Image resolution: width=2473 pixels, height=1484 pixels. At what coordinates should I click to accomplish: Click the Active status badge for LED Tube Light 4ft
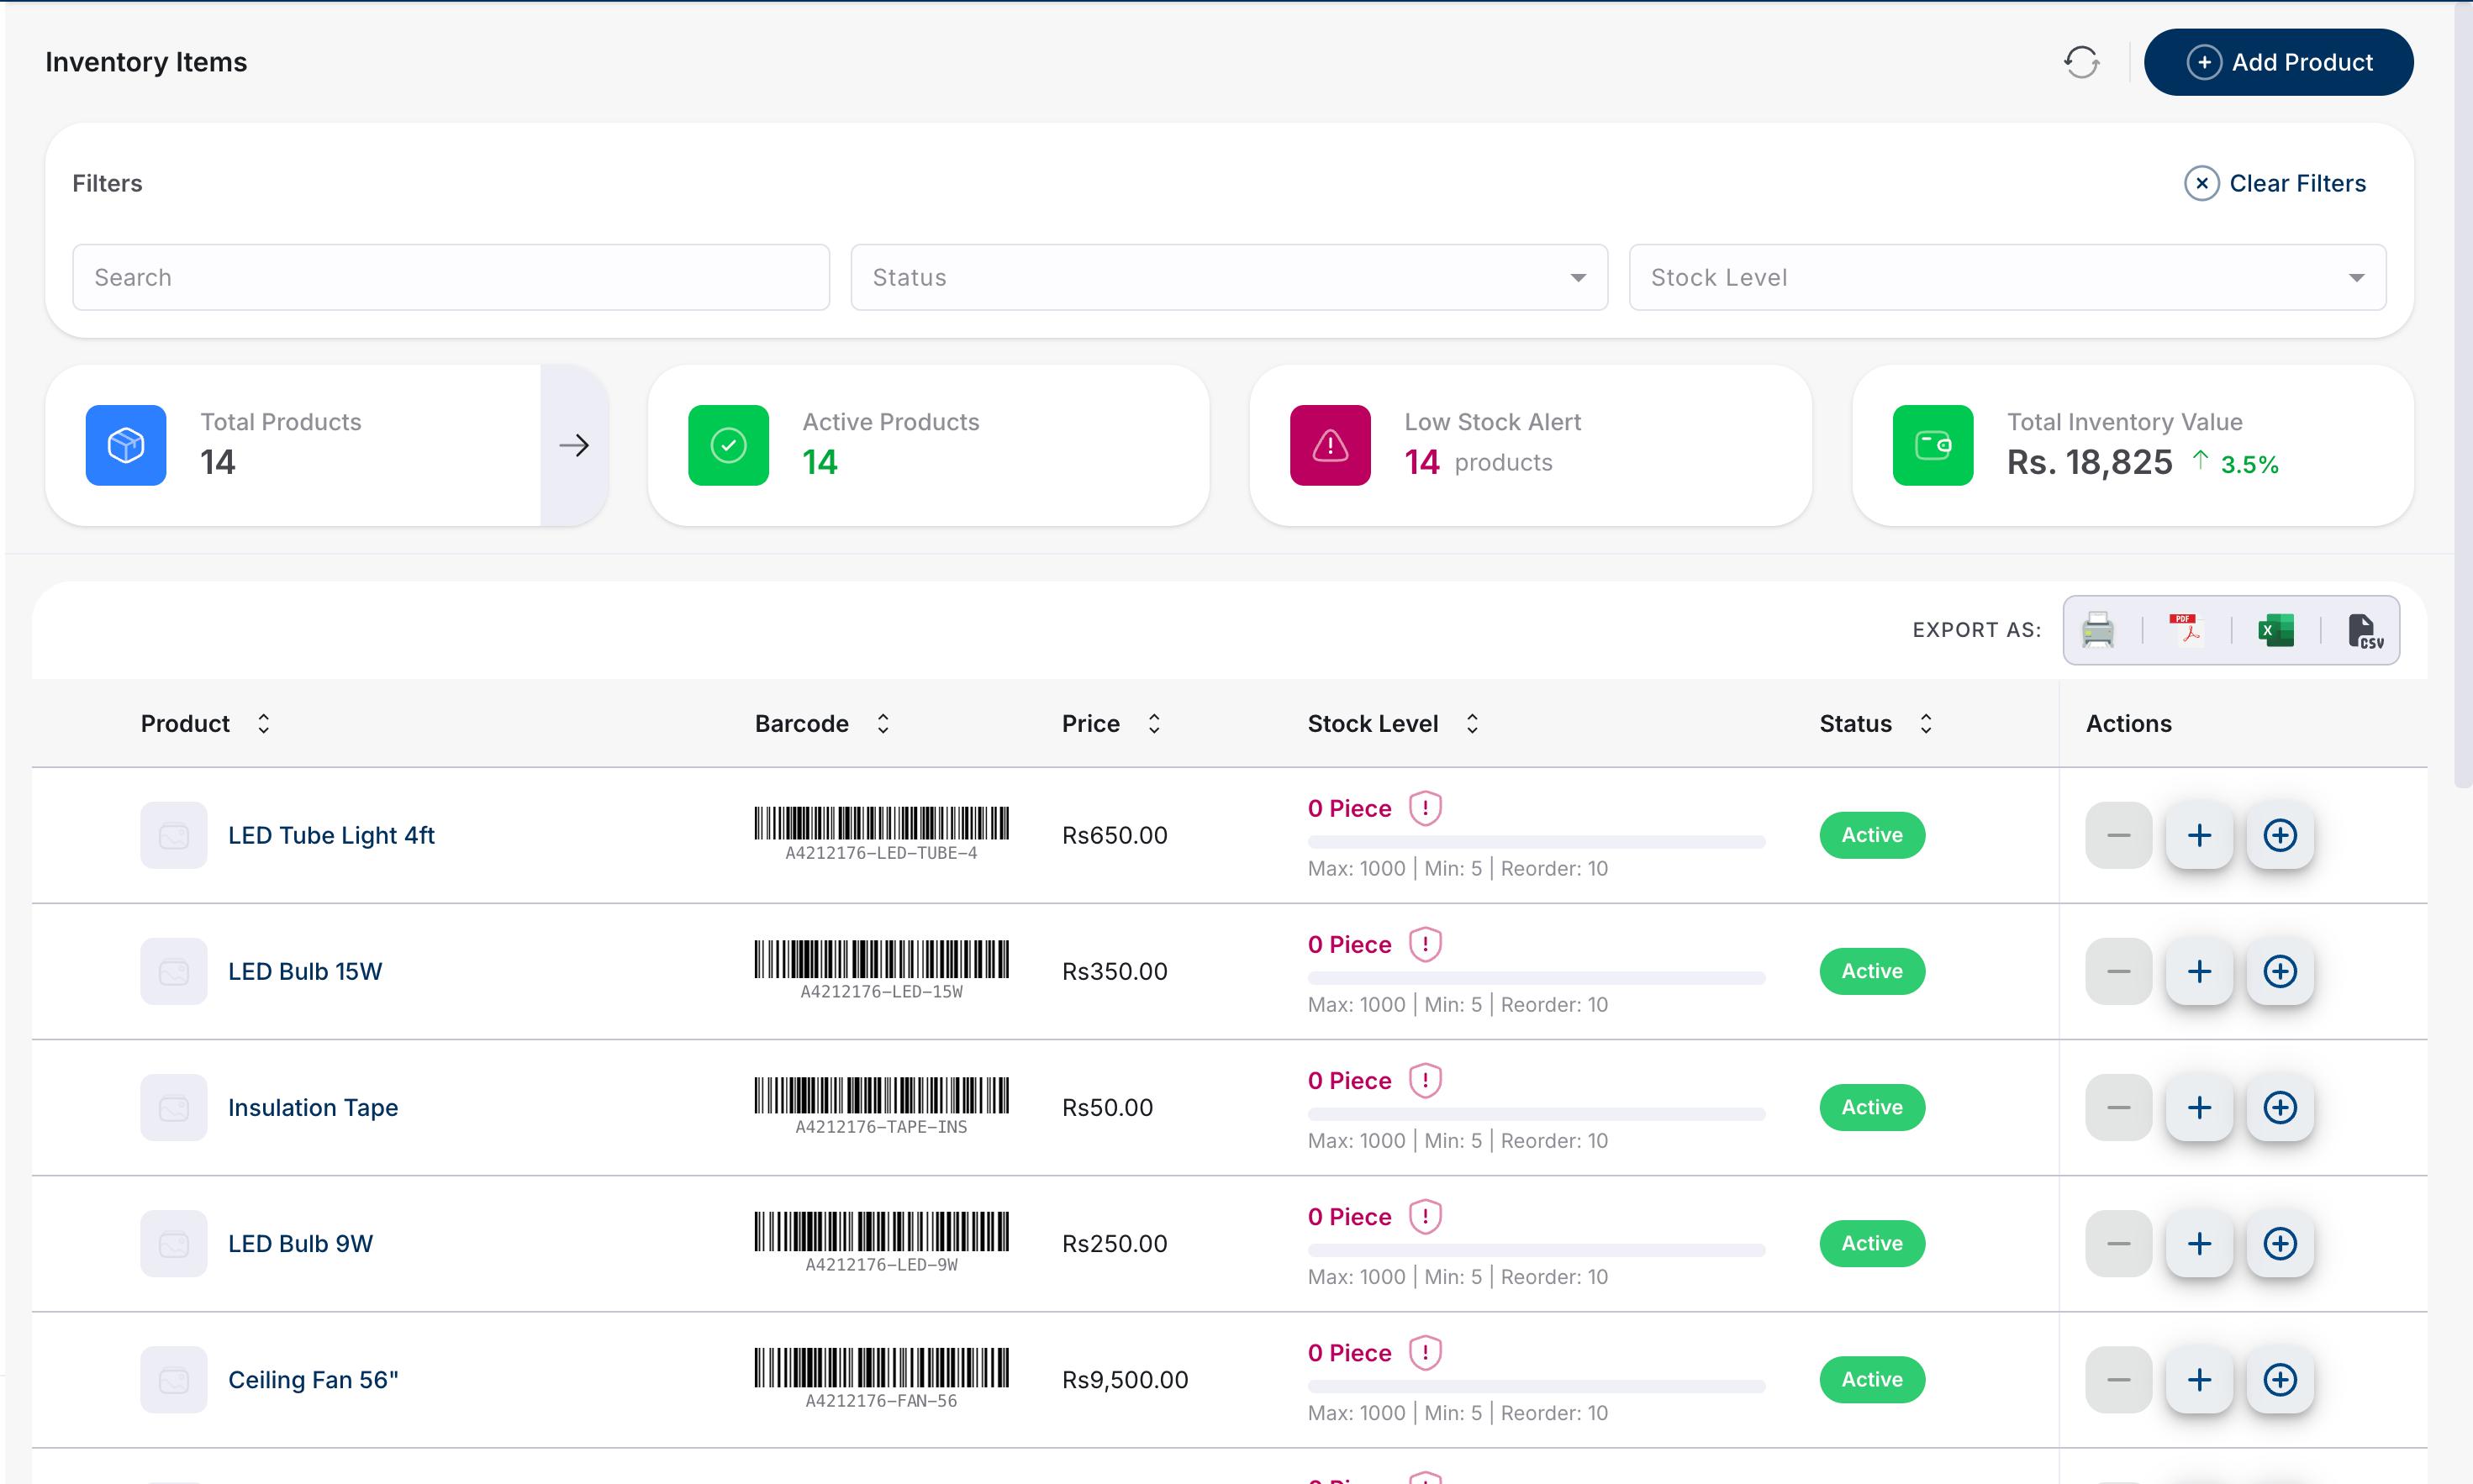point(1872,835)
